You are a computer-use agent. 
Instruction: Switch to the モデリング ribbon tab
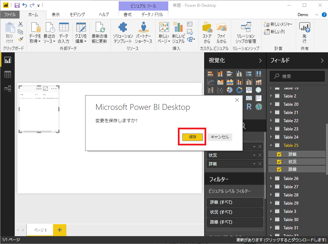click(77, 15)
